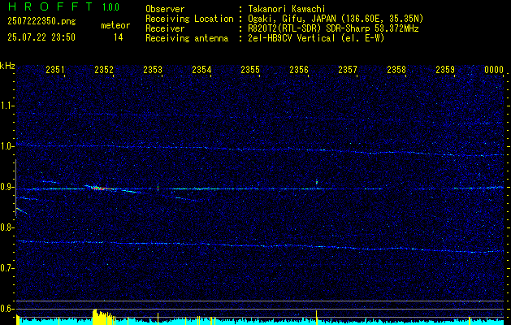Click the bright red meteor echo near 2352
The height and width of the screenshot is (325, 511).
(x=100, y=188)
